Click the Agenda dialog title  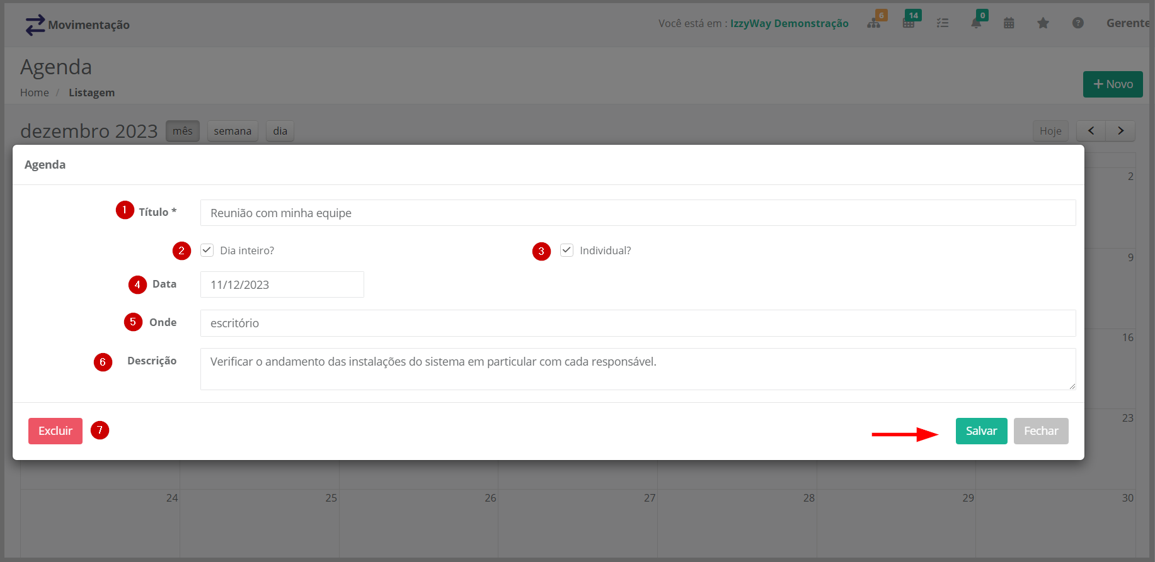click(45, 164)
